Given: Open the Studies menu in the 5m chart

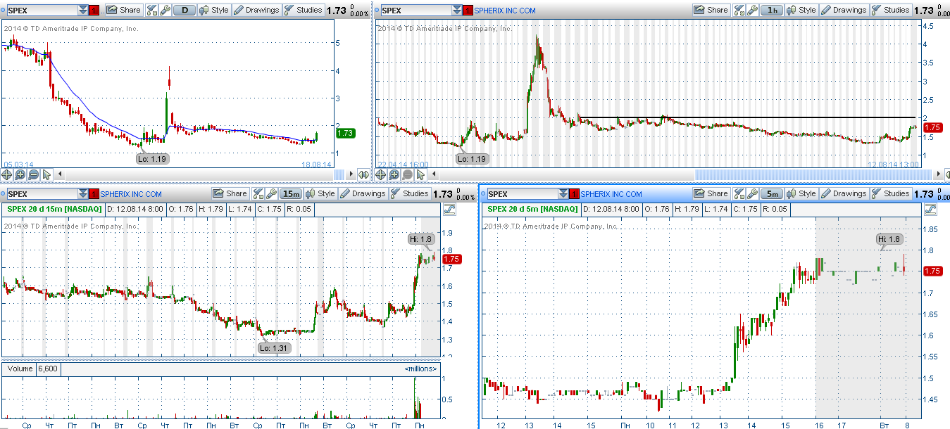Looking at the screenshot, I should 892,193.
